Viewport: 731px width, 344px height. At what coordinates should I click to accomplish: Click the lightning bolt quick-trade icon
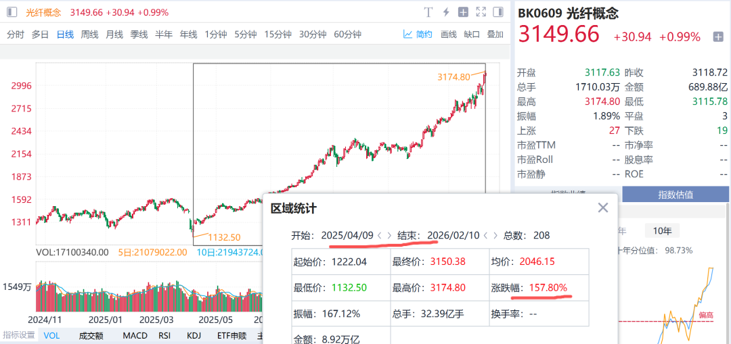[x=445, y=13]
